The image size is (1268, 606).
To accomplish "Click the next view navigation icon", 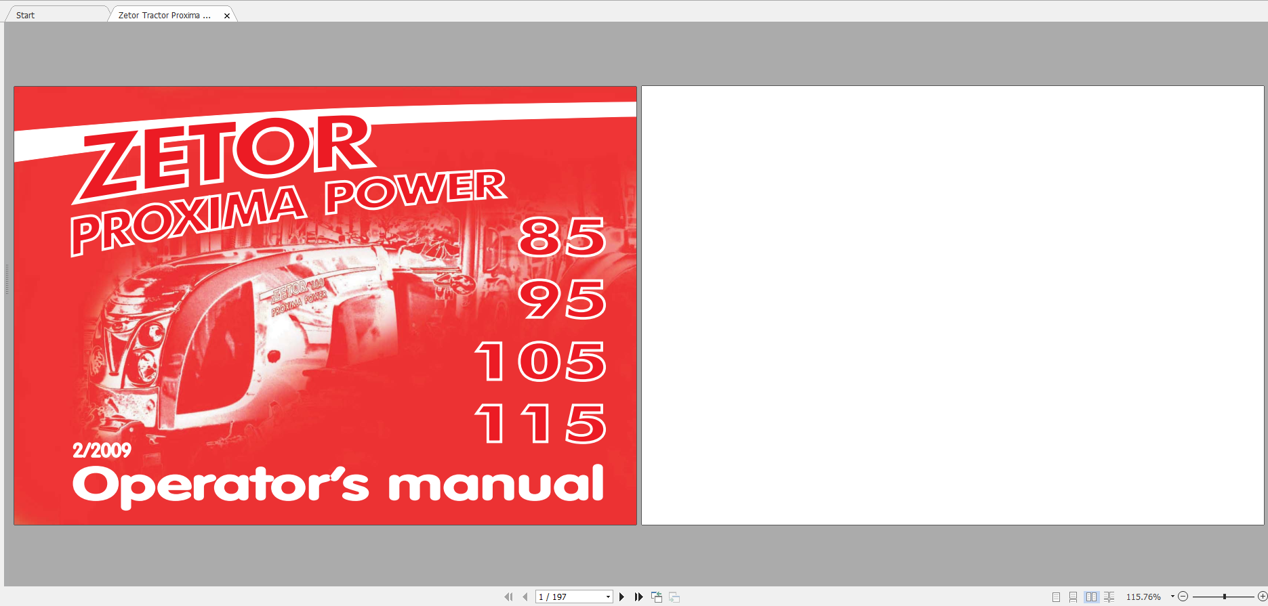I will 674,597.
